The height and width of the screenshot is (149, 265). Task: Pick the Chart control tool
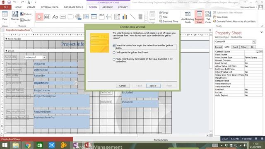point(125,17)
